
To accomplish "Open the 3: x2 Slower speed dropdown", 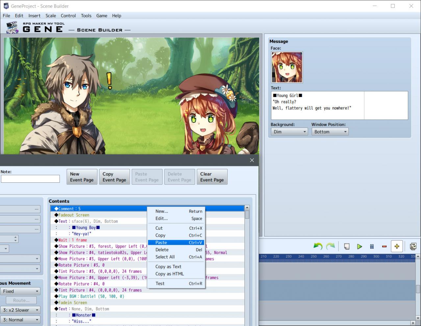I will click(x=20, y=310).
